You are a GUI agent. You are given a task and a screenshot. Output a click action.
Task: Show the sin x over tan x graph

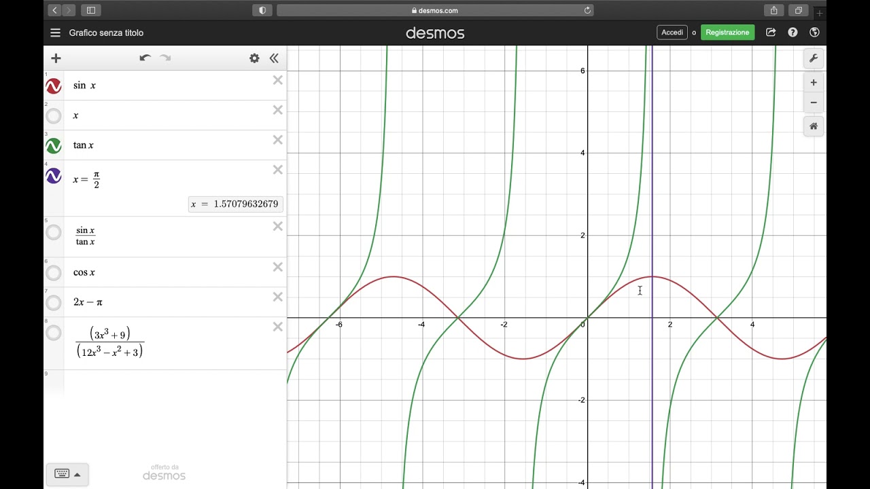[54, 233]
